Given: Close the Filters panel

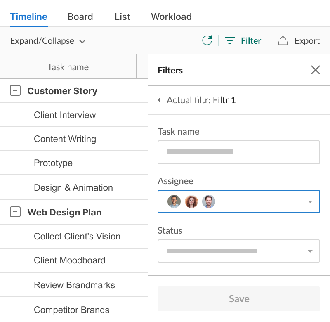Looking at the screenshot, I should [x=316, y=70].
